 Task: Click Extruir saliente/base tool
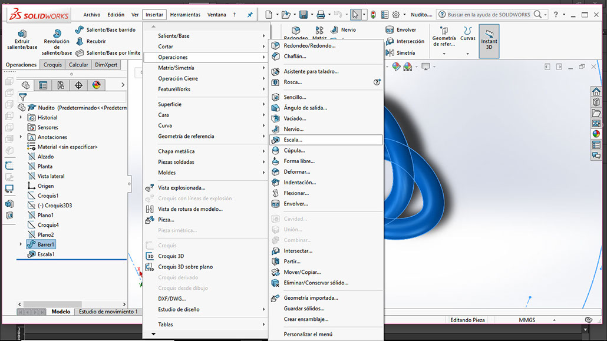(x=22, y=40)
